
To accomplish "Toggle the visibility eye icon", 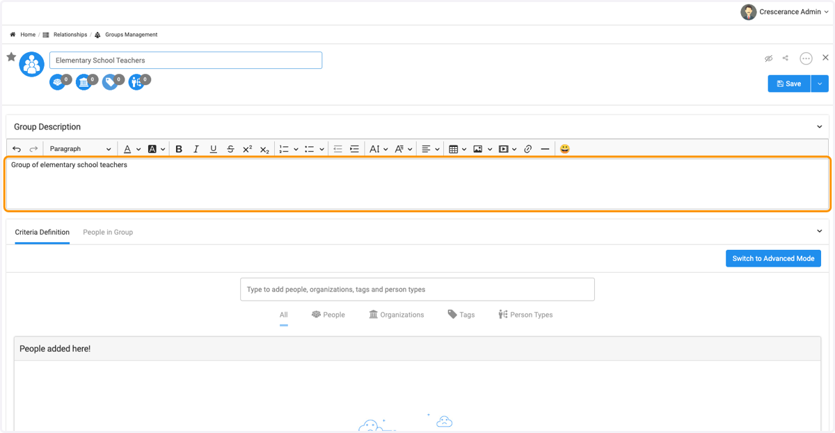I will [769, 58].
